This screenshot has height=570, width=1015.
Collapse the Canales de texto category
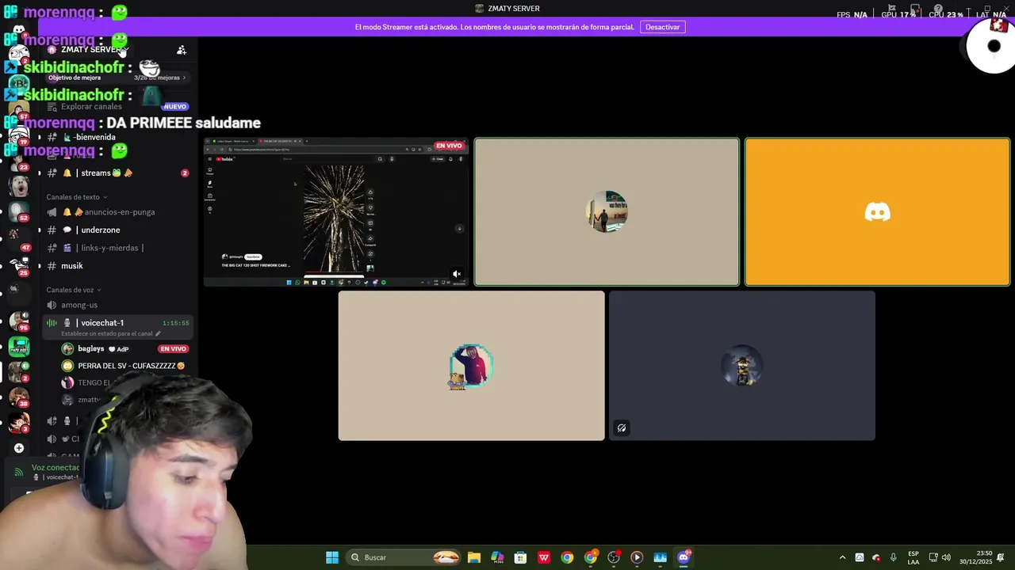pyautogui.click(x=77, y=197)
